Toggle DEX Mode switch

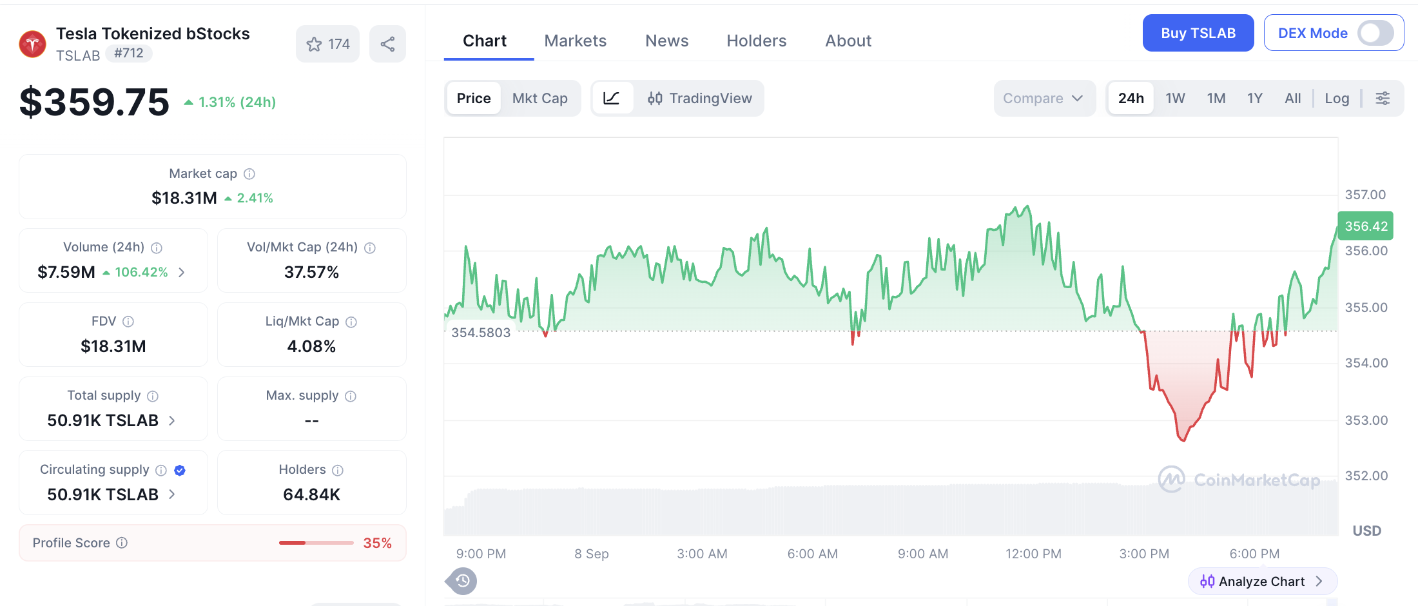point(1375,34)
